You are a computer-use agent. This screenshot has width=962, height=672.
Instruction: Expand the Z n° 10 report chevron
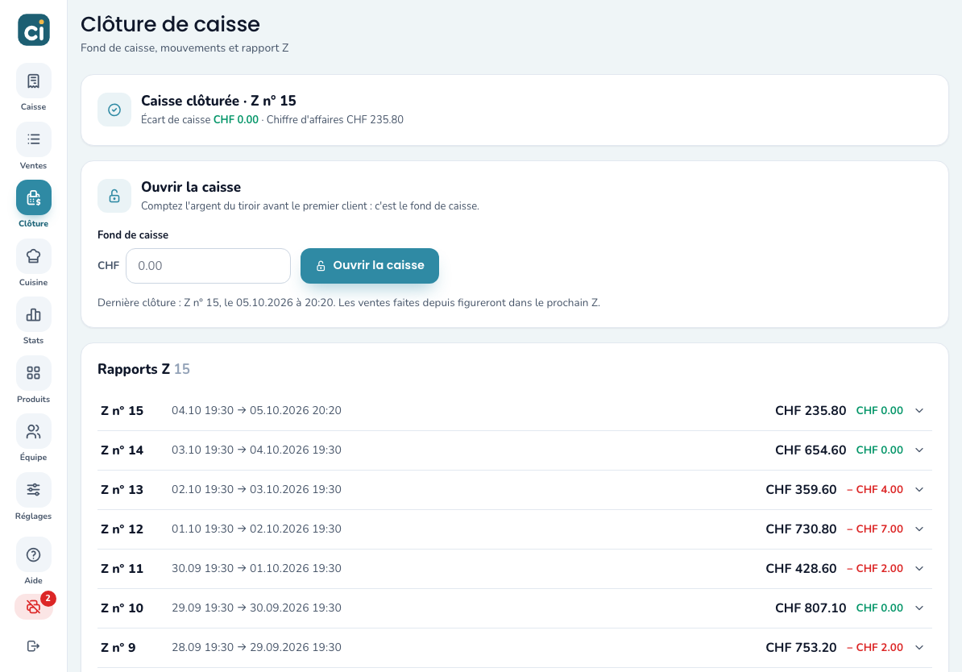919,608
